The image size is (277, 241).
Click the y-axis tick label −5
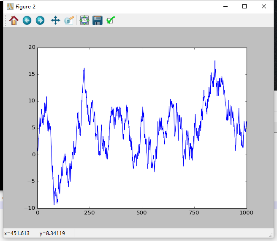coord(31,181)
